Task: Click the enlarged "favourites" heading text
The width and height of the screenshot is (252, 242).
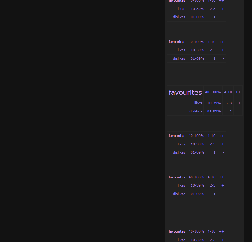Action: [185, 92]
